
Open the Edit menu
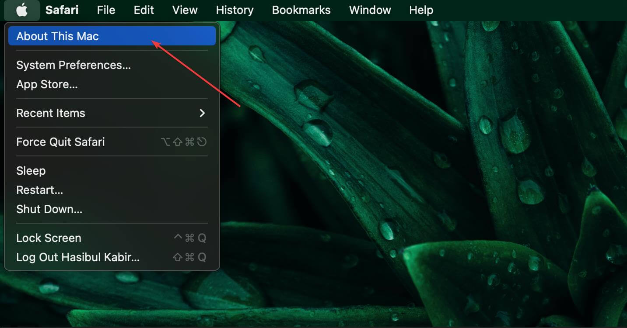(x=144, y=10)
